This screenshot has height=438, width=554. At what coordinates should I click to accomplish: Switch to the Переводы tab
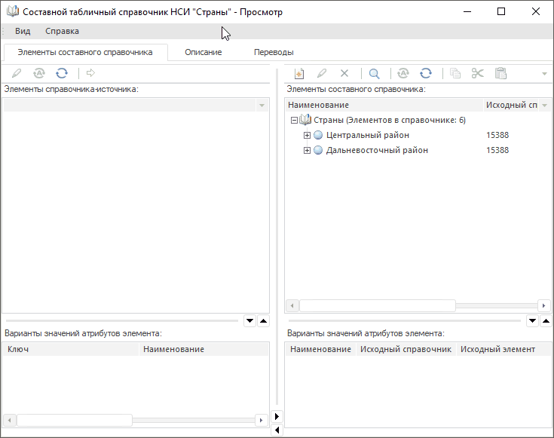point(274,52)
